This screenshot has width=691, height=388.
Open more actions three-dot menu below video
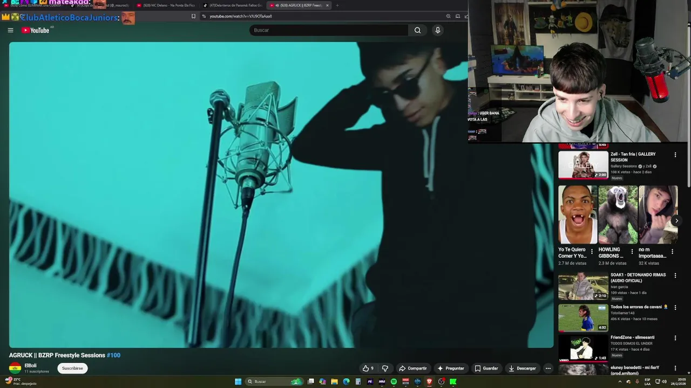(x=548, y=369)
